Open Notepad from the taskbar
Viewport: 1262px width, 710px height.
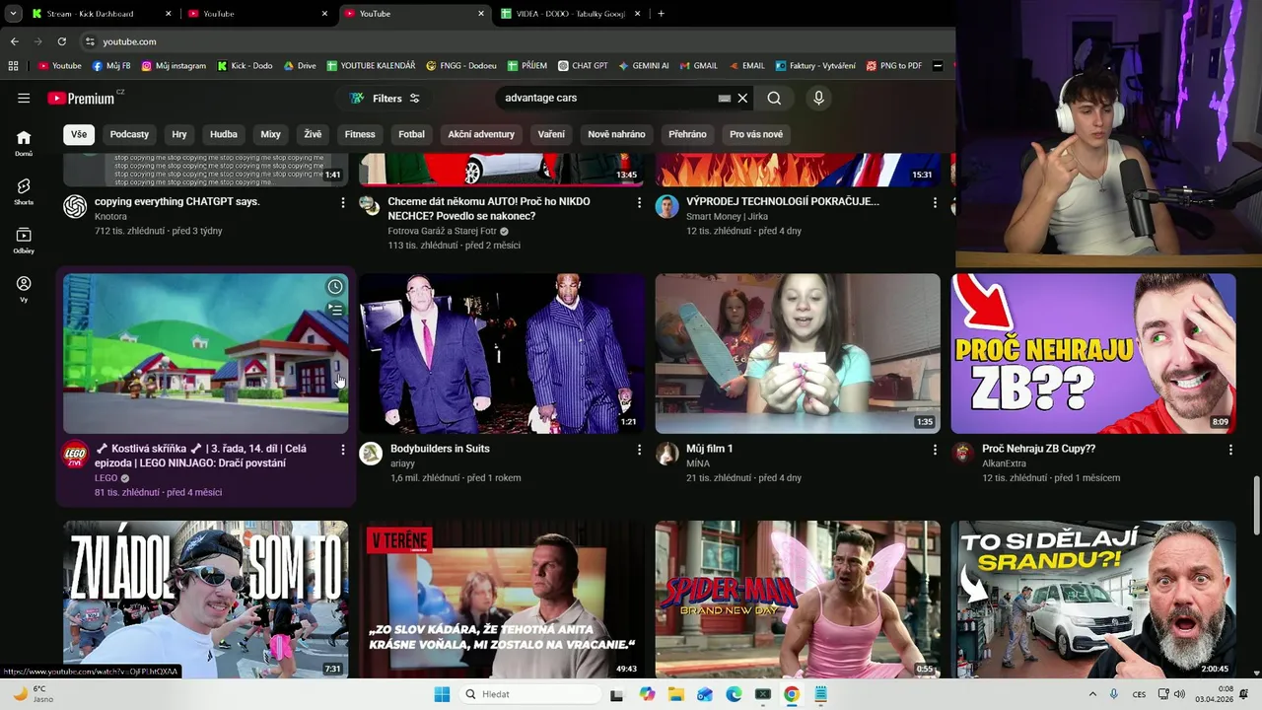coord(820,694)
